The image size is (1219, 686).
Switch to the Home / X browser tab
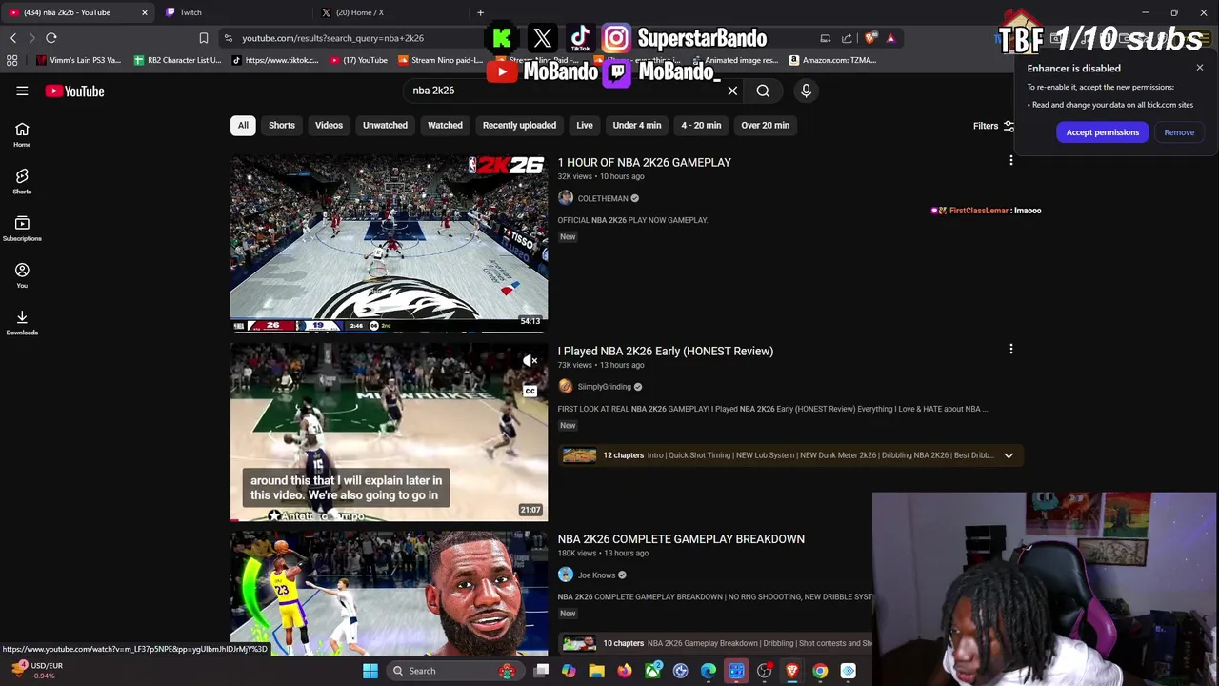(x=390, y=12)
